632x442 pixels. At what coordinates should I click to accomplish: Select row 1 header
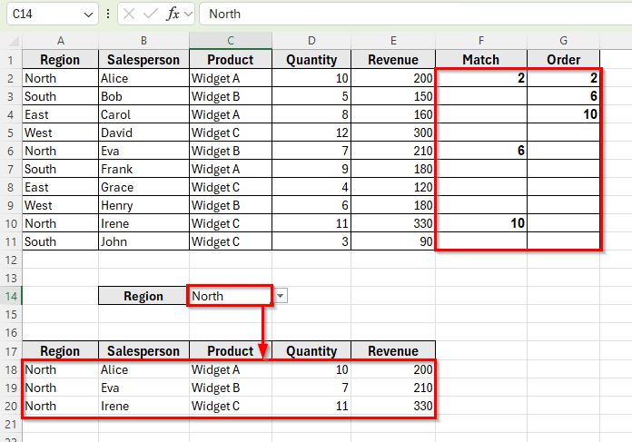(11, 60)
